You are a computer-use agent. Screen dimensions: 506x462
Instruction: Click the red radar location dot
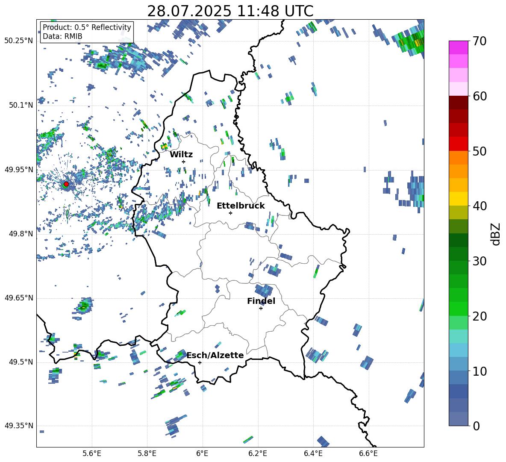coord(66,184)
